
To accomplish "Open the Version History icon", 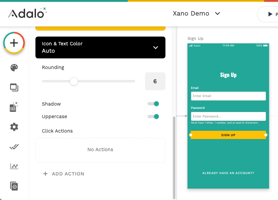I will point(14,186).
